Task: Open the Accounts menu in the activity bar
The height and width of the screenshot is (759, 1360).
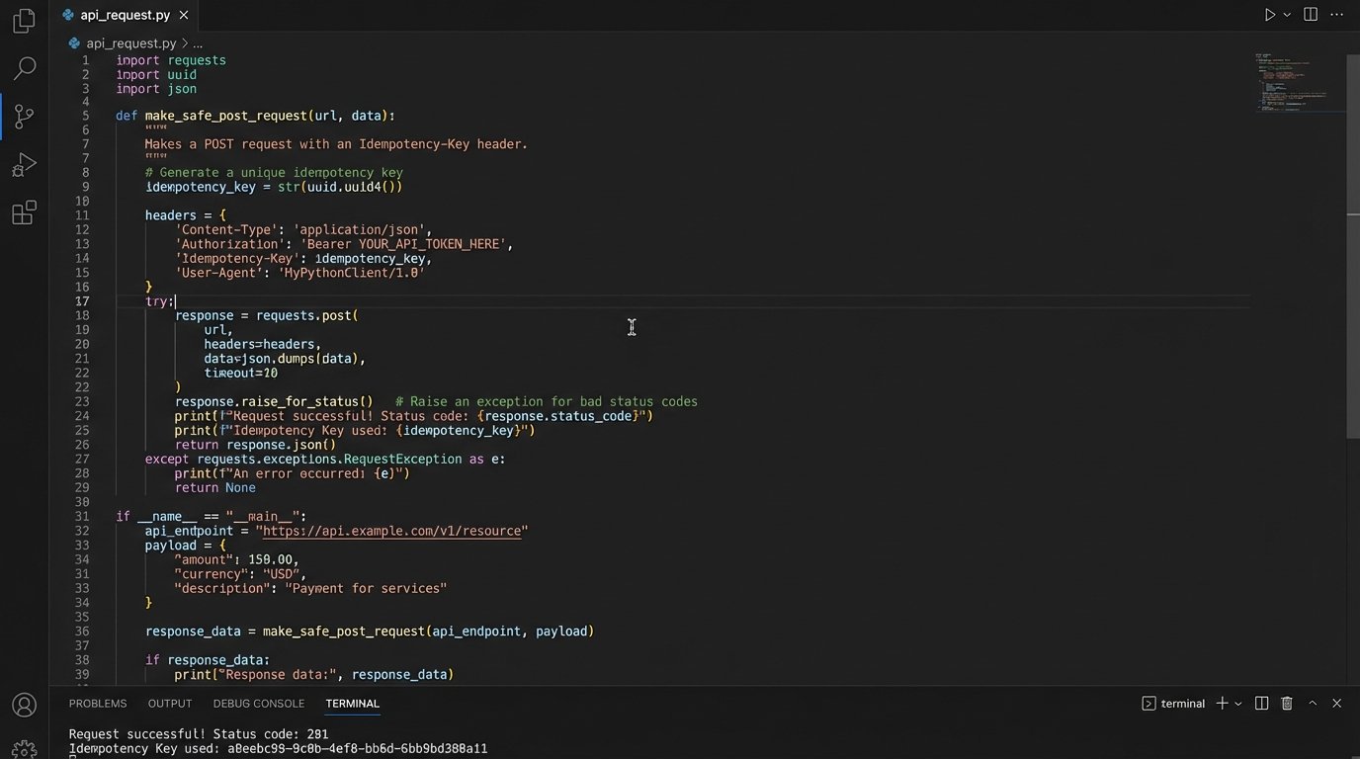Action: pyautogui.click(x=24, y=705)
